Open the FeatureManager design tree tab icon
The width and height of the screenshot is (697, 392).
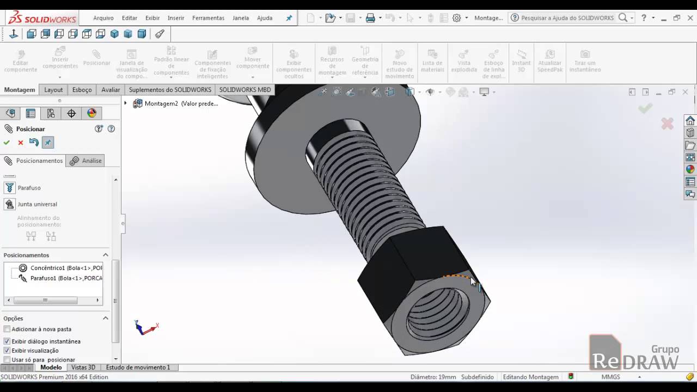tap(10, 113)
